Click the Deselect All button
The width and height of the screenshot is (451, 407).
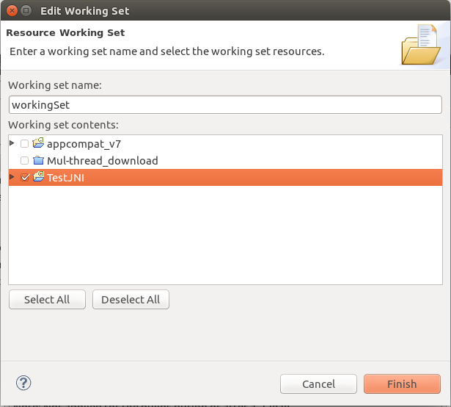pos(131,300)
